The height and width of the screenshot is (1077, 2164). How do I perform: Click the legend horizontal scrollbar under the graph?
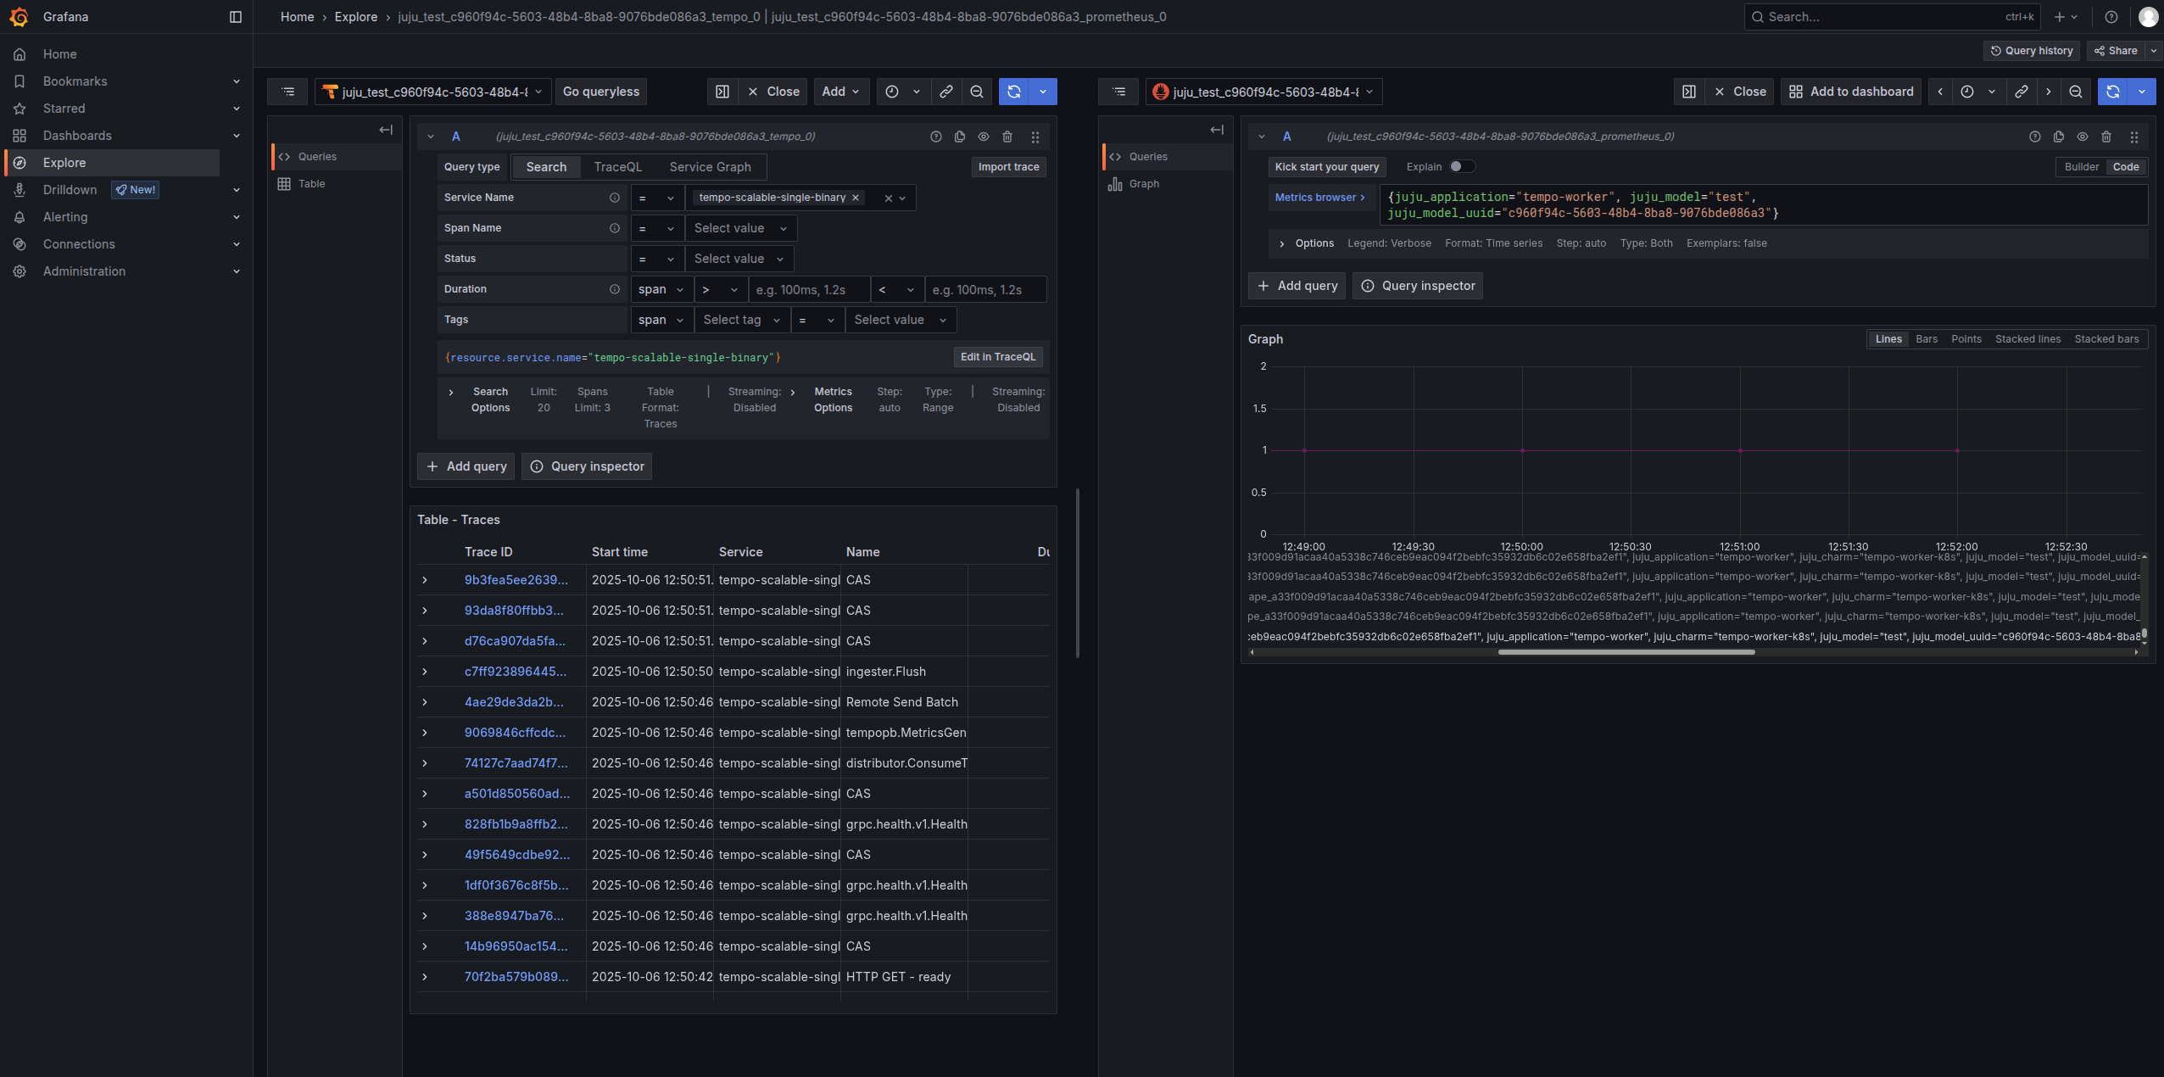(1626, 652)
